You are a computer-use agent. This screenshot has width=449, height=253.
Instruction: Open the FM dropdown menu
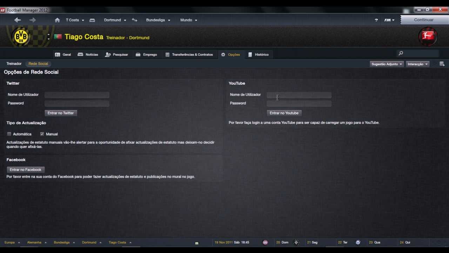389,20
